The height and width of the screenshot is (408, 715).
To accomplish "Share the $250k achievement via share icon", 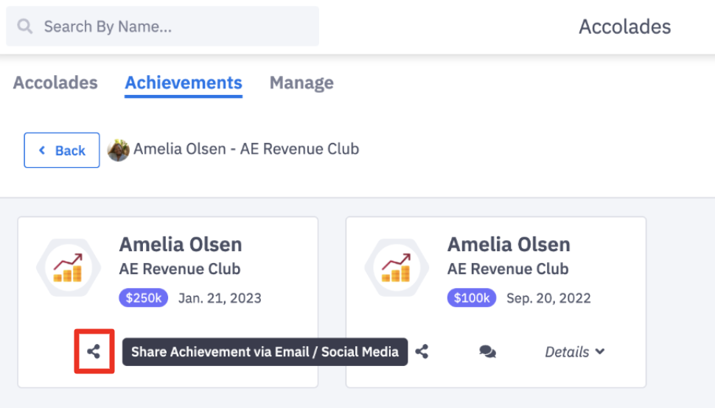I will (94, 352).
